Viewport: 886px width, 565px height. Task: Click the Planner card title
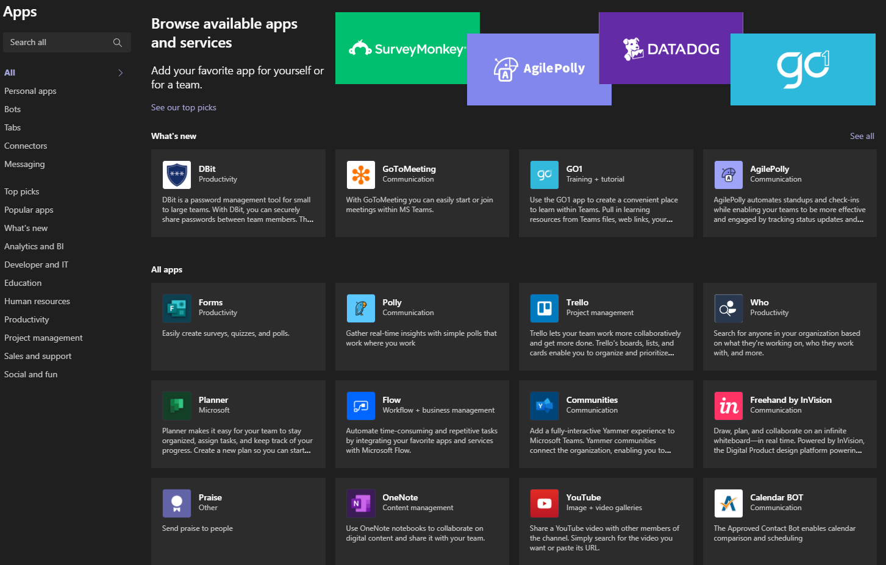pyautogui.click(x=213, y=400)
